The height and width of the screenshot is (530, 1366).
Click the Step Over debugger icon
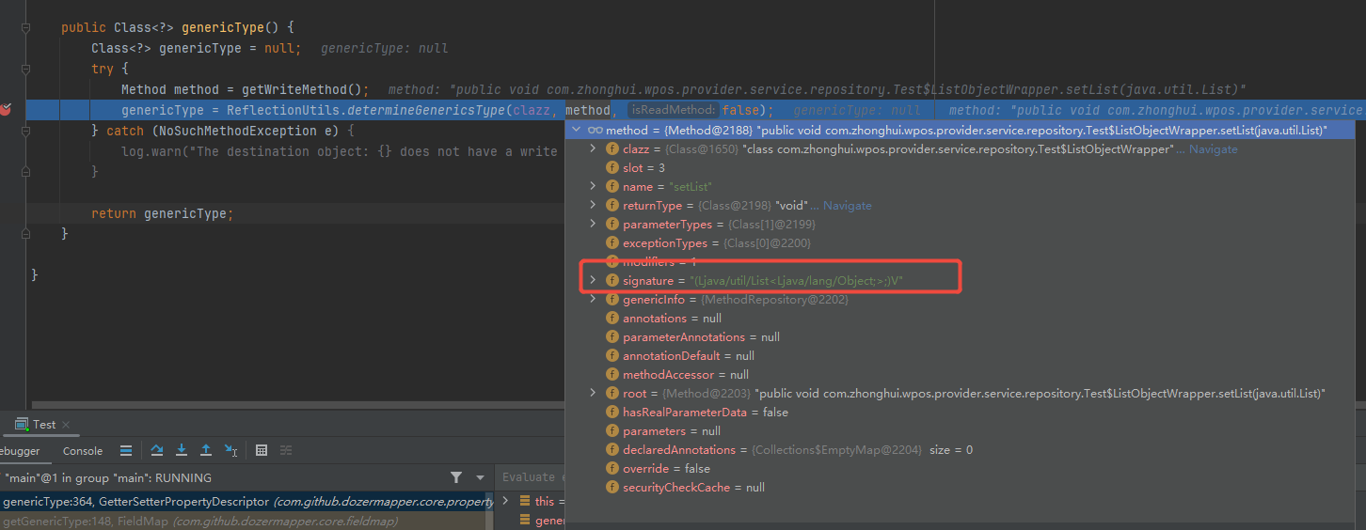[x=157, y=451]
